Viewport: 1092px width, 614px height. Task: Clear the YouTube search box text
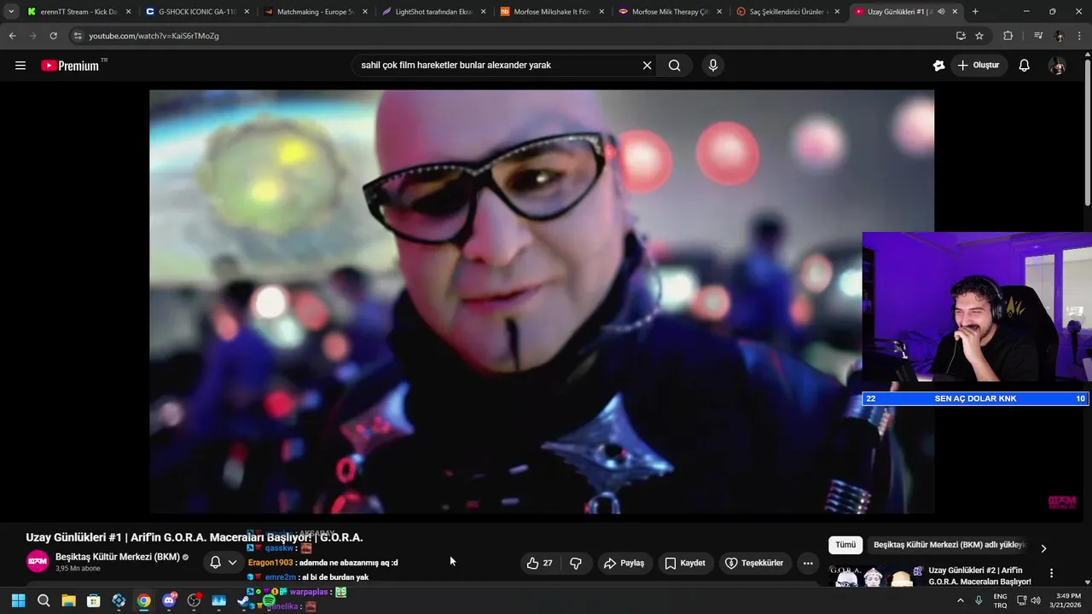pyautogui.click(x=647, y=66)
